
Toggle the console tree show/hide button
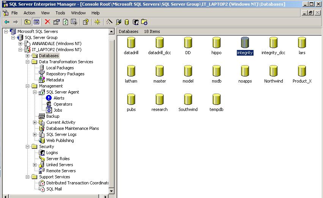tap(36, 22)
